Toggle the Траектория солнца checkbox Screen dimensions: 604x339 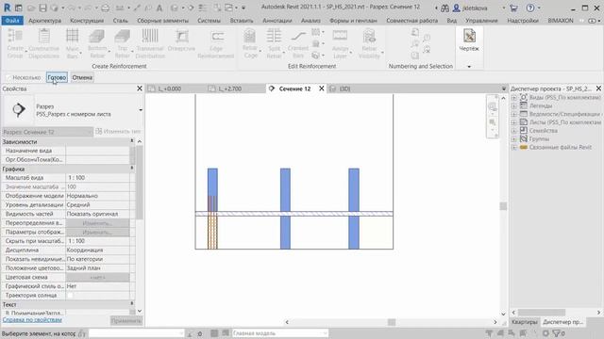pyautogui.click(x=70, y=295)
